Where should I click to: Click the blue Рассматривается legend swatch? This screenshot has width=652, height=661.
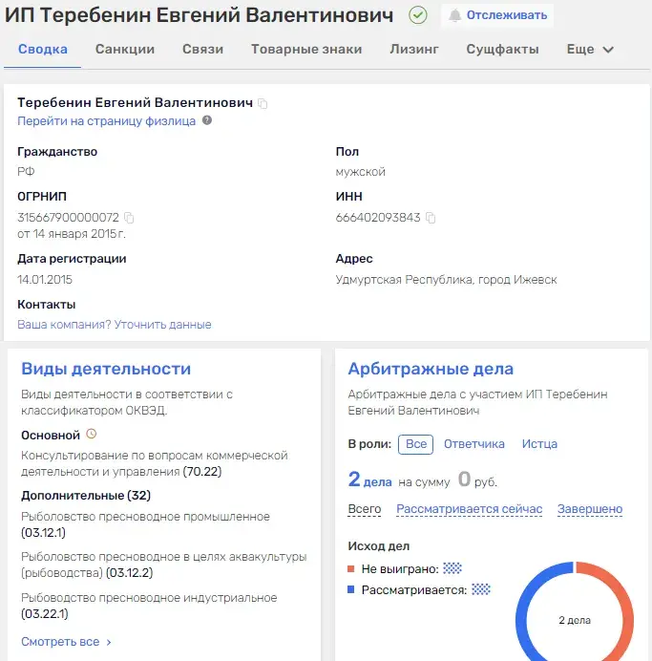tap(351, 589)
